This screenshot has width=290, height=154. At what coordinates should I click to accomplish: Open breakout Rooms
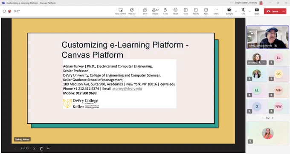[196, 11]
